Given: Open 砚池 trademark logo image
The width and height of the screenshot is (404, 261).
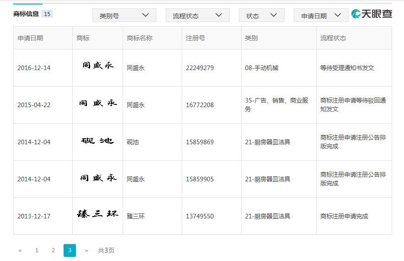Looking at the screenshot, I should point(97,141).
